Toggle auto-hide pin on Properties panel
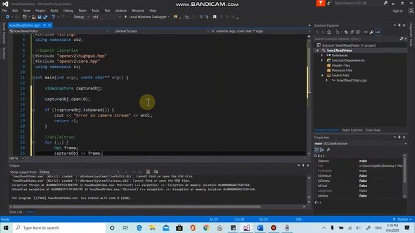Viewport: 415px width, 233px height. tap(399, 137)
